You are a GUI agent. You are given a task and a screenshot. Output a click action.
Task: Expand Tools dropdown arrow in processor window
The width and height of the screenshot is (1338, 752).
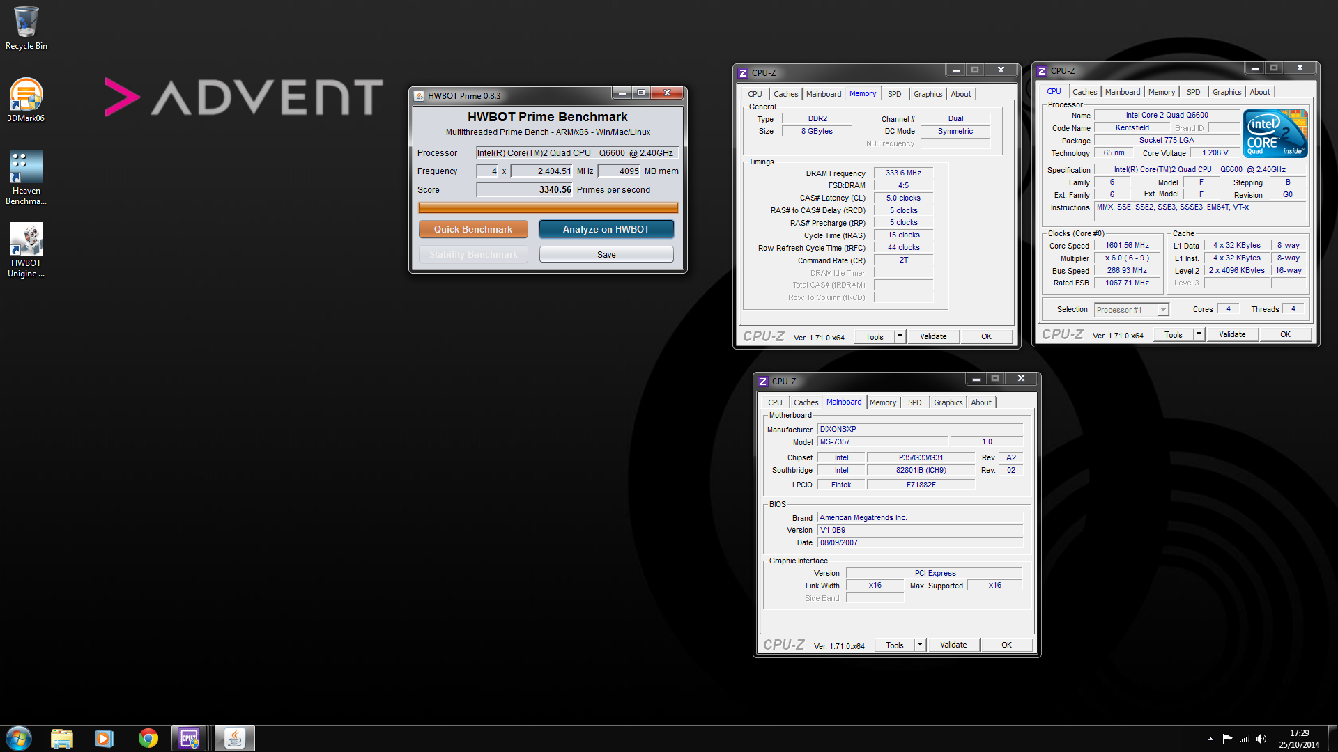coord(1199,334)
